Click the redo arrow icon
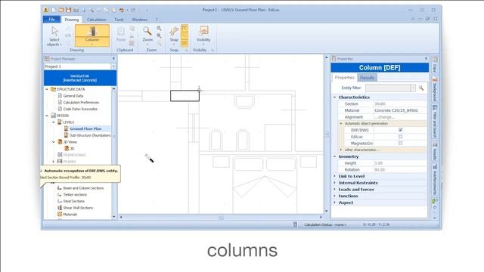The width and height of the screenshot is (484, 272). pyautogui.click(x=133, y=10)
